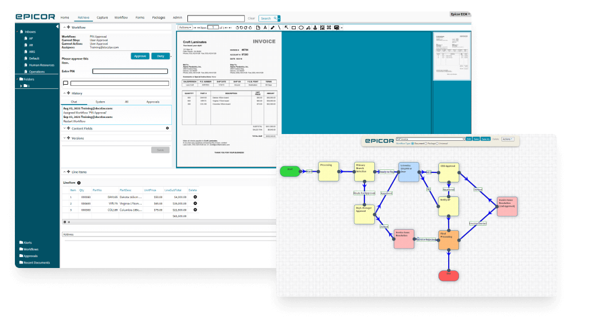Rotate the invoice page counterclockwise
This screenshot has width=596, height=335.
coord(238,27)
